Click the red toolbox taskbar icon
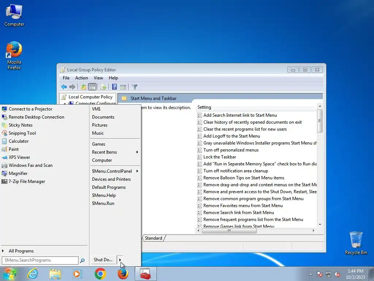The height and width of the screenshot is (281, 374). 145,274
